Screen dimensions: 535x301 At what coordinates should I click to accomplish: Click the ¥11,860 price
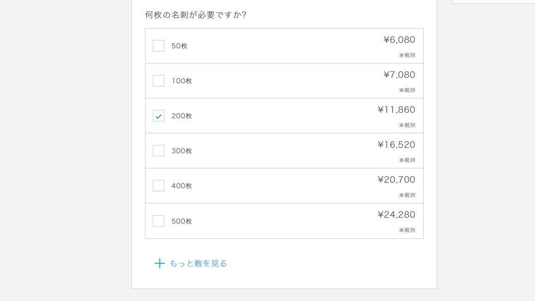tap(397, 110)
